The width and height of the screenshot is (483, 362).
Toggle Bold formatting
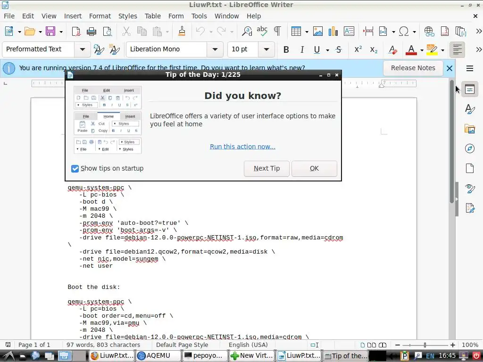click(x=286, y=49)
